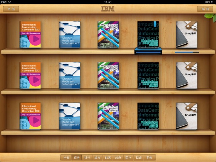Select the 全部 category tab
The height and width of the screenshot is (162, 216).
66,158
